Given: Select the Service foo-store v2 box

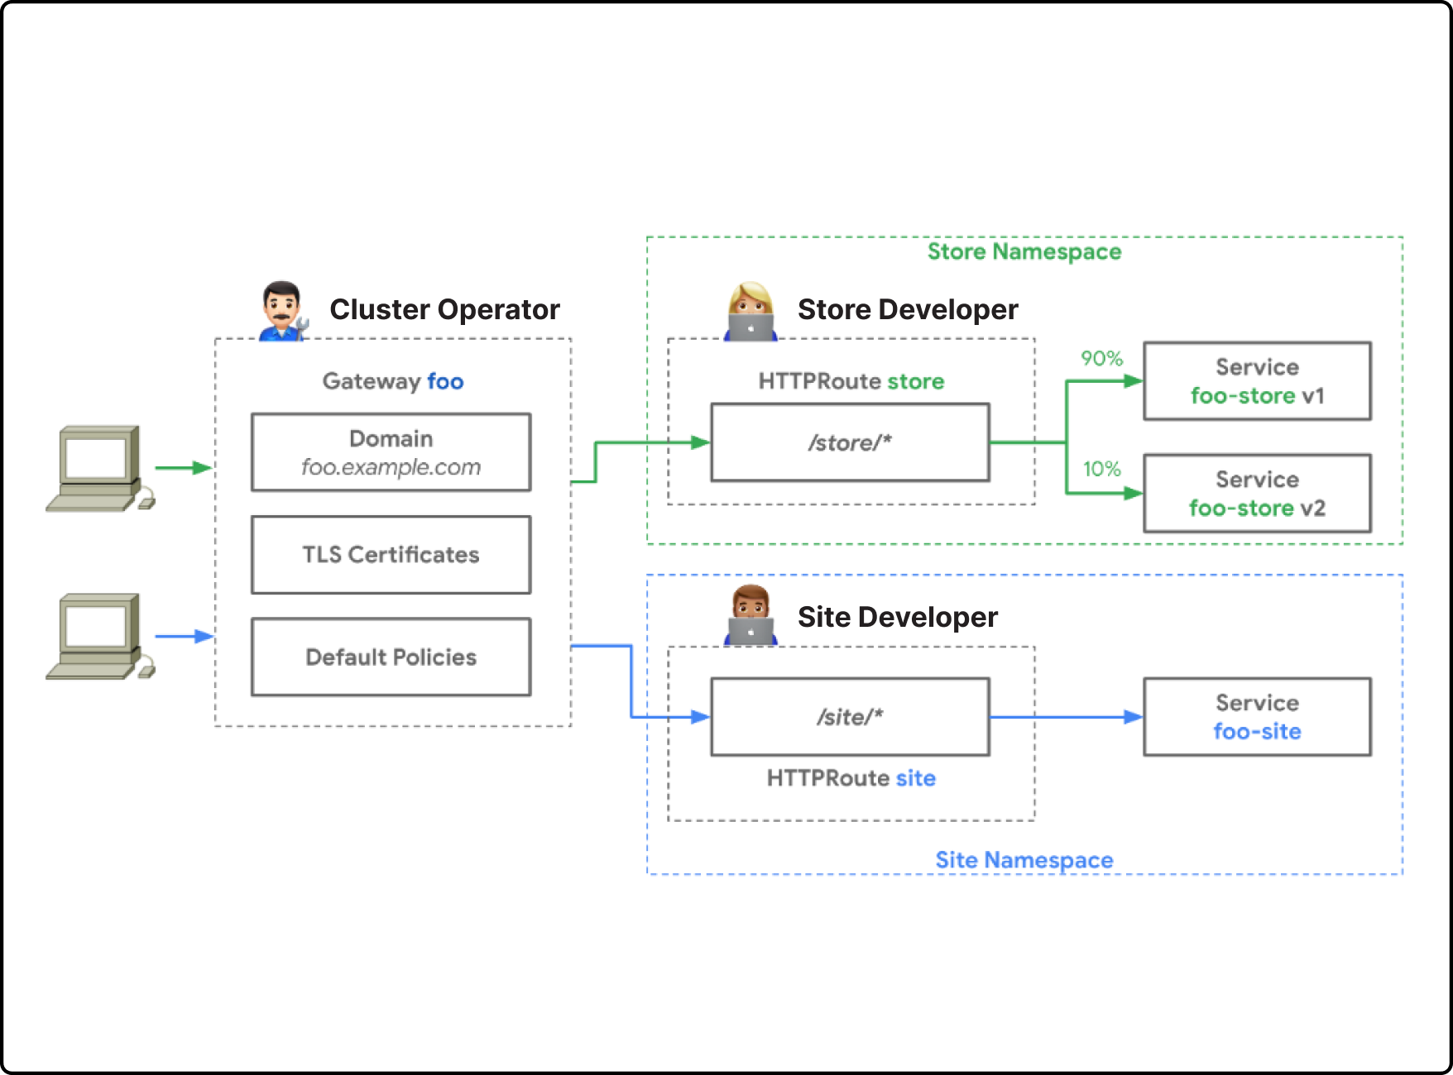Looking at the screenshot, I should 1258,494.
